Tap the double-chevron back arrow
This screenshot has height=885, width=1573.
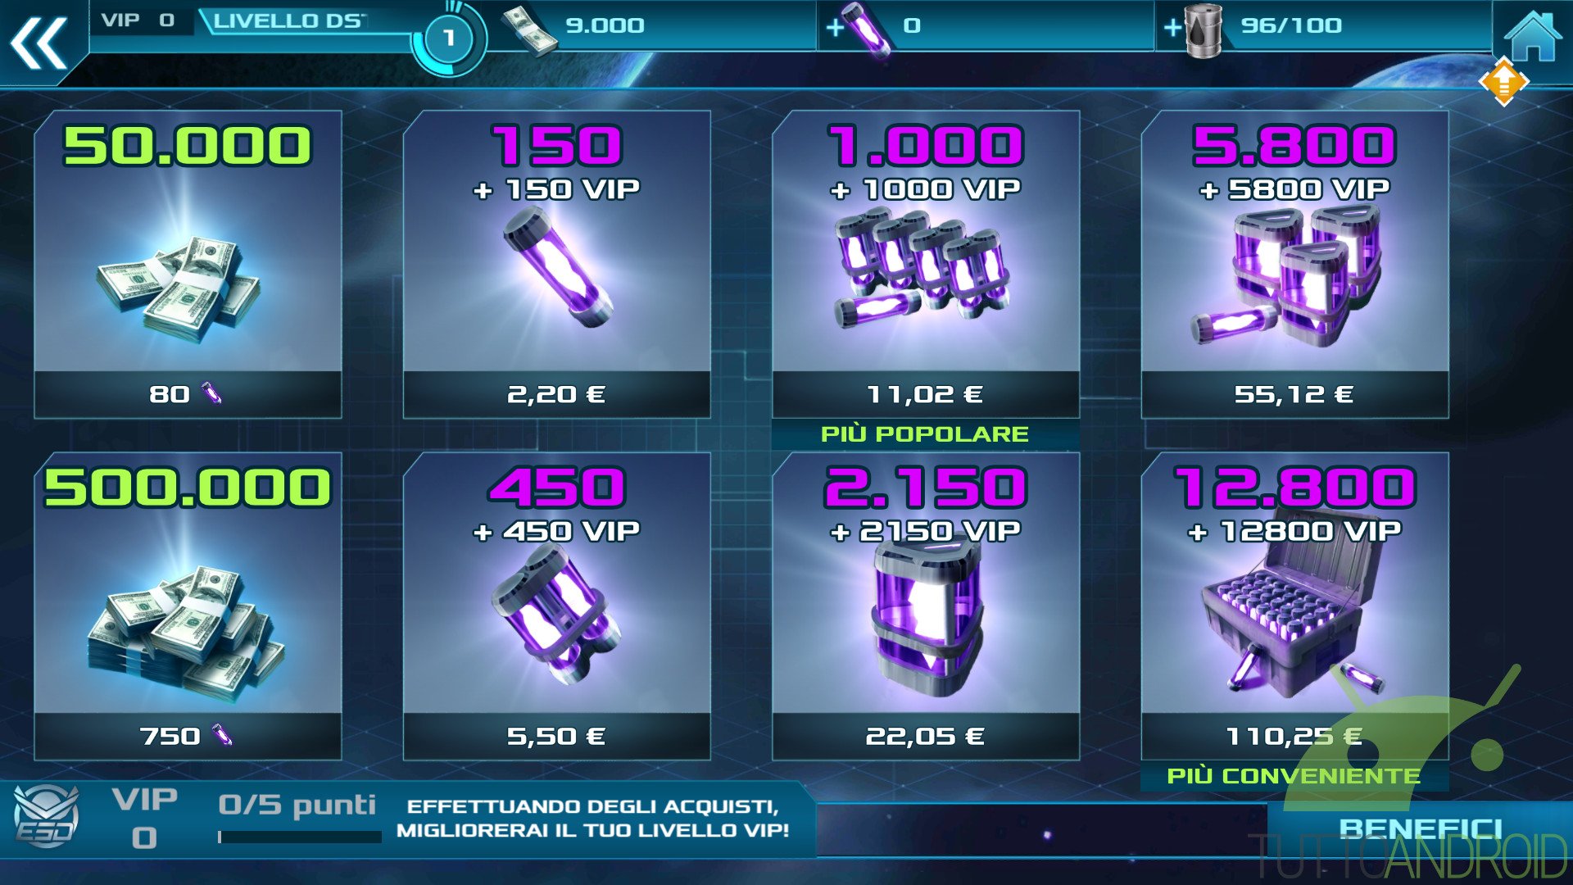coord(39,42)
